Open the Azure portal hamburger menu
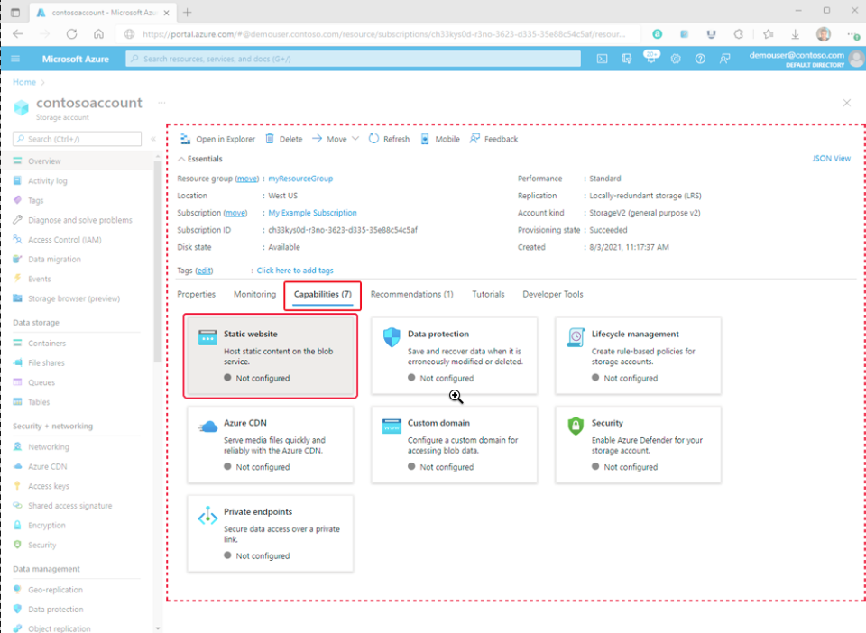 tap(15, 59)
